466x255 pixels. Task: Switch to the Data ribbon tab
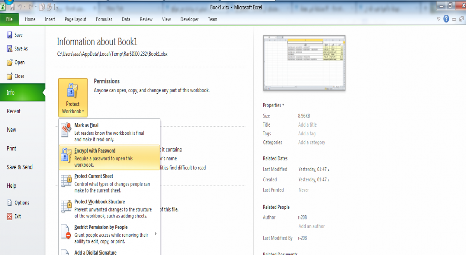126,19
